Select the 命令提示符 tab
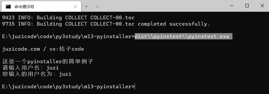 click(41, 7)
